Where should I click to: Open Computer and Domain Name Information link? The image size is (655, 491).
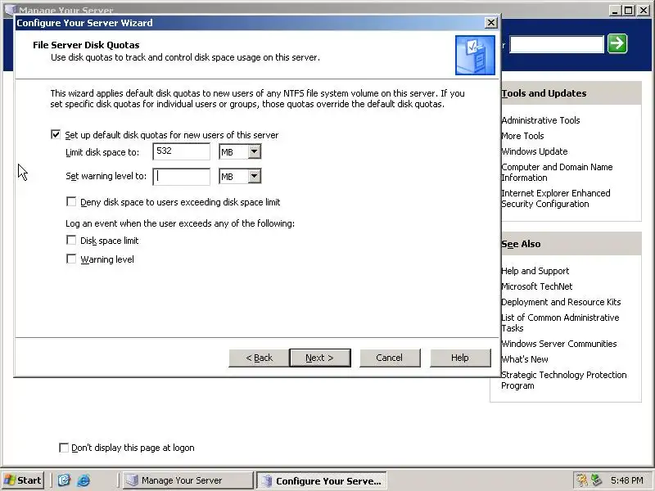tap(557, 172)
